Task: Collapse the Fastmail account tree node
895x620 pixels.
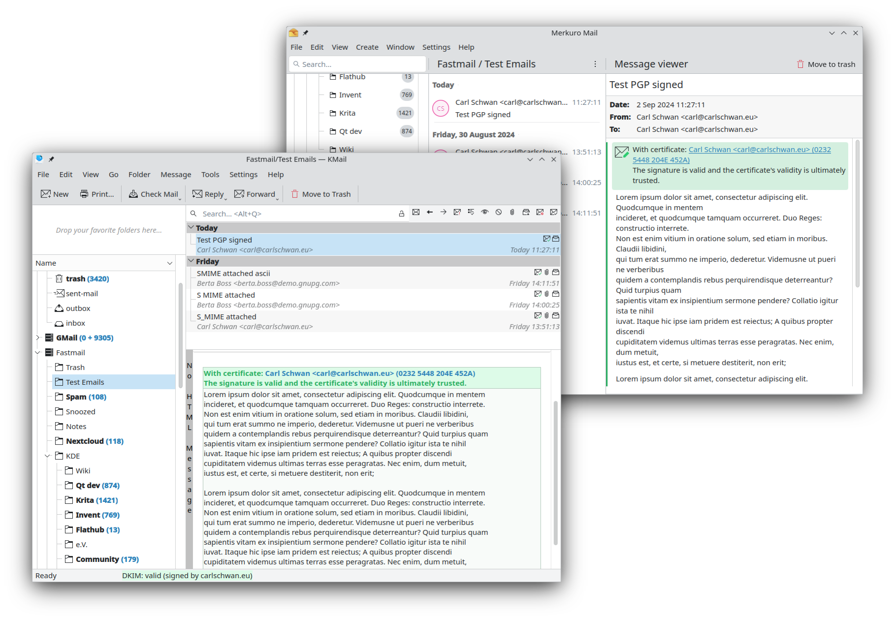Action: click(38, 352)
